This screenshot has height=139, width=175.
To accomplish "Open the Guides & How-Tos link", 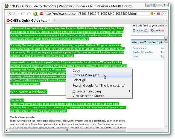I will pyautogui.click(x=143, y=52).
